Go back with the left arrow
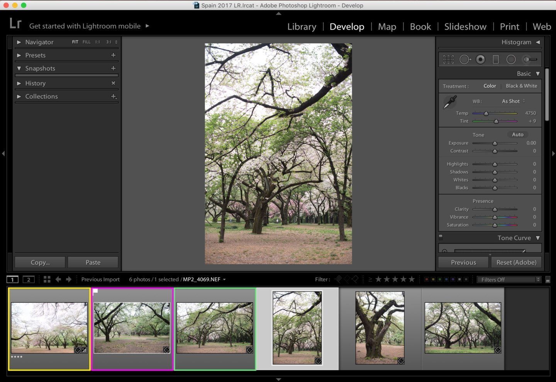556x382 pixels. (58, 279)
